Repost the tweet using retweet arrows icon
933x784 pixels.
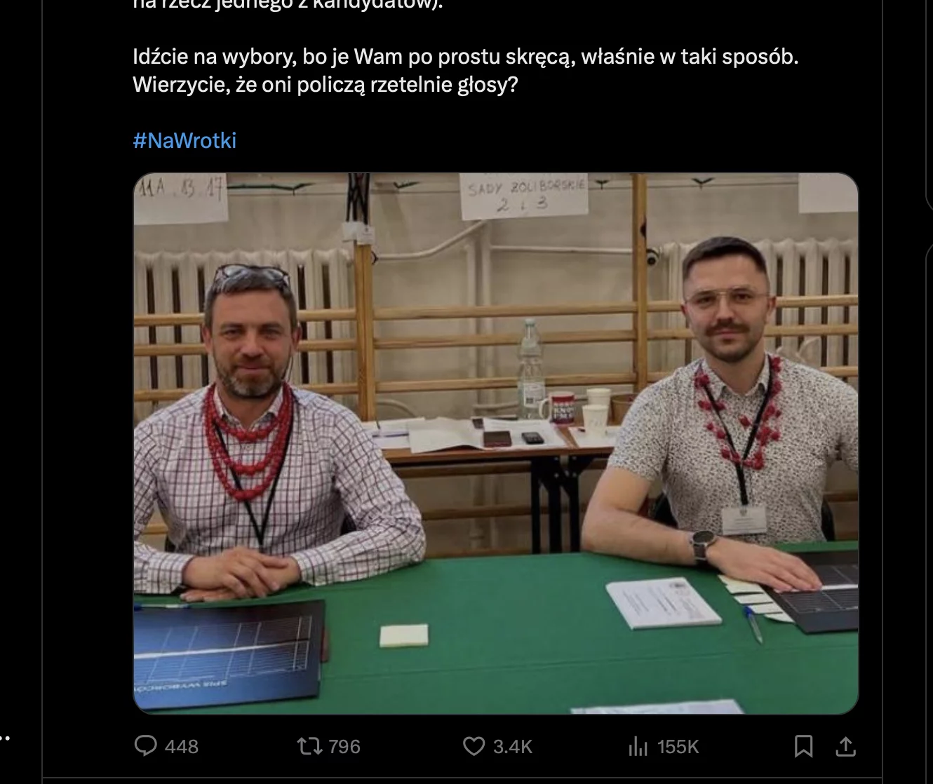coord(309,746)
